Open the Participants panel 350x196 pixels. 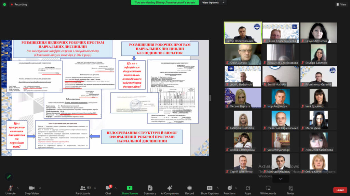point(83,190)
